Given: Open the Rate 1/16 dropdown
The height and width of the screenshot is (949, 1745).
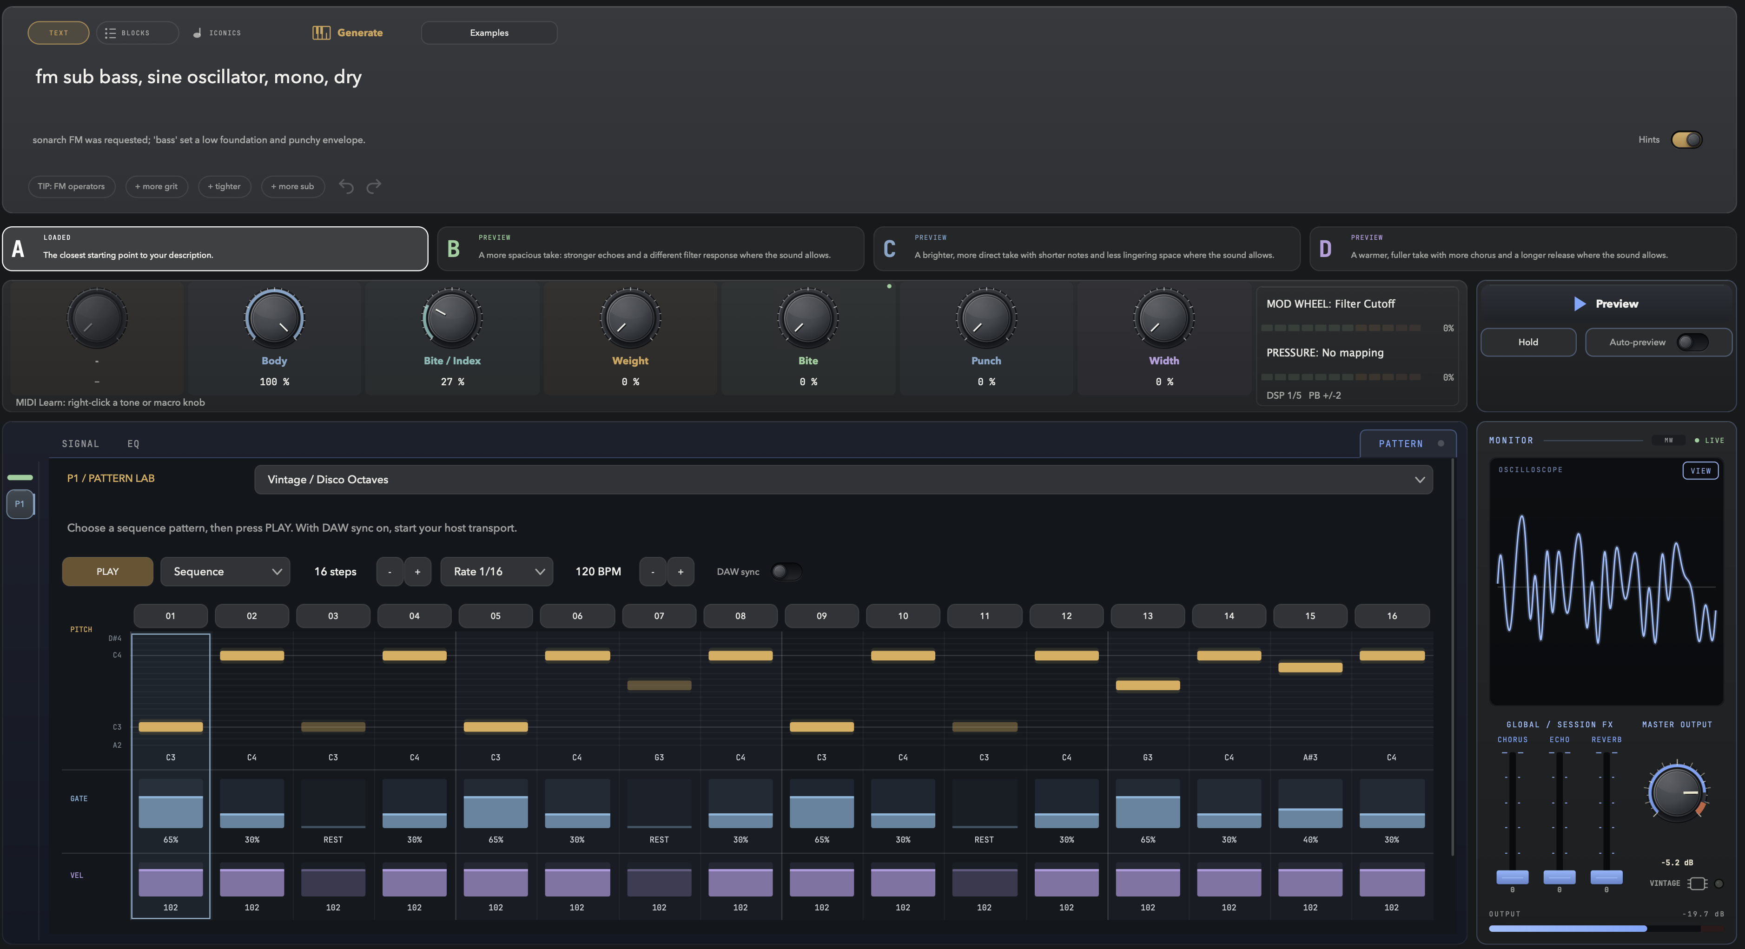Looking at the screenshot, I should [496, 572].
